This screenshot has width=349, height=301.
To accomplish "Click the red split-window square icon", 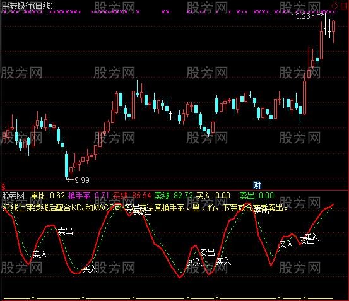I will click(x=344, y=6).
